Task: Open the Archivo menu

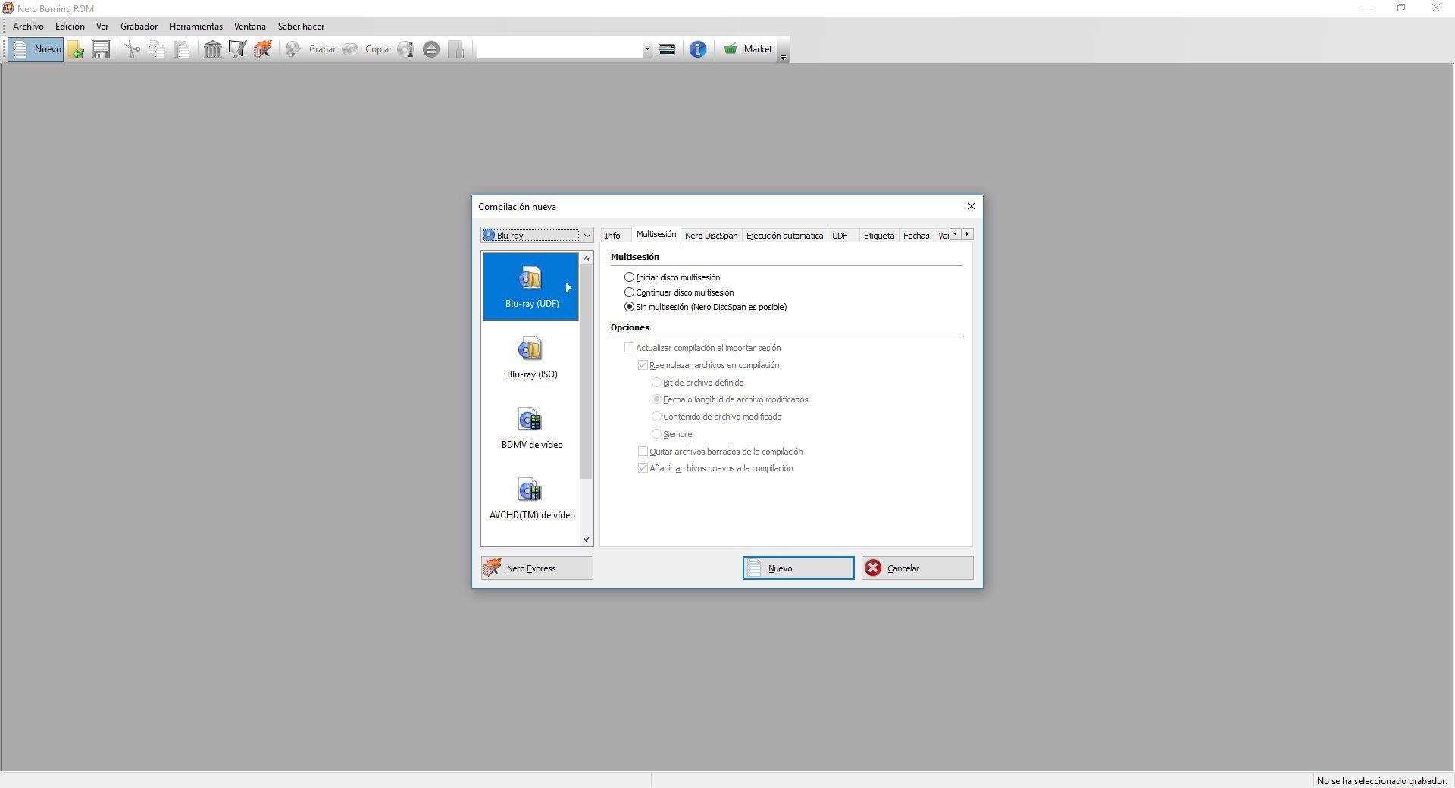Action: tap(28, 27)
